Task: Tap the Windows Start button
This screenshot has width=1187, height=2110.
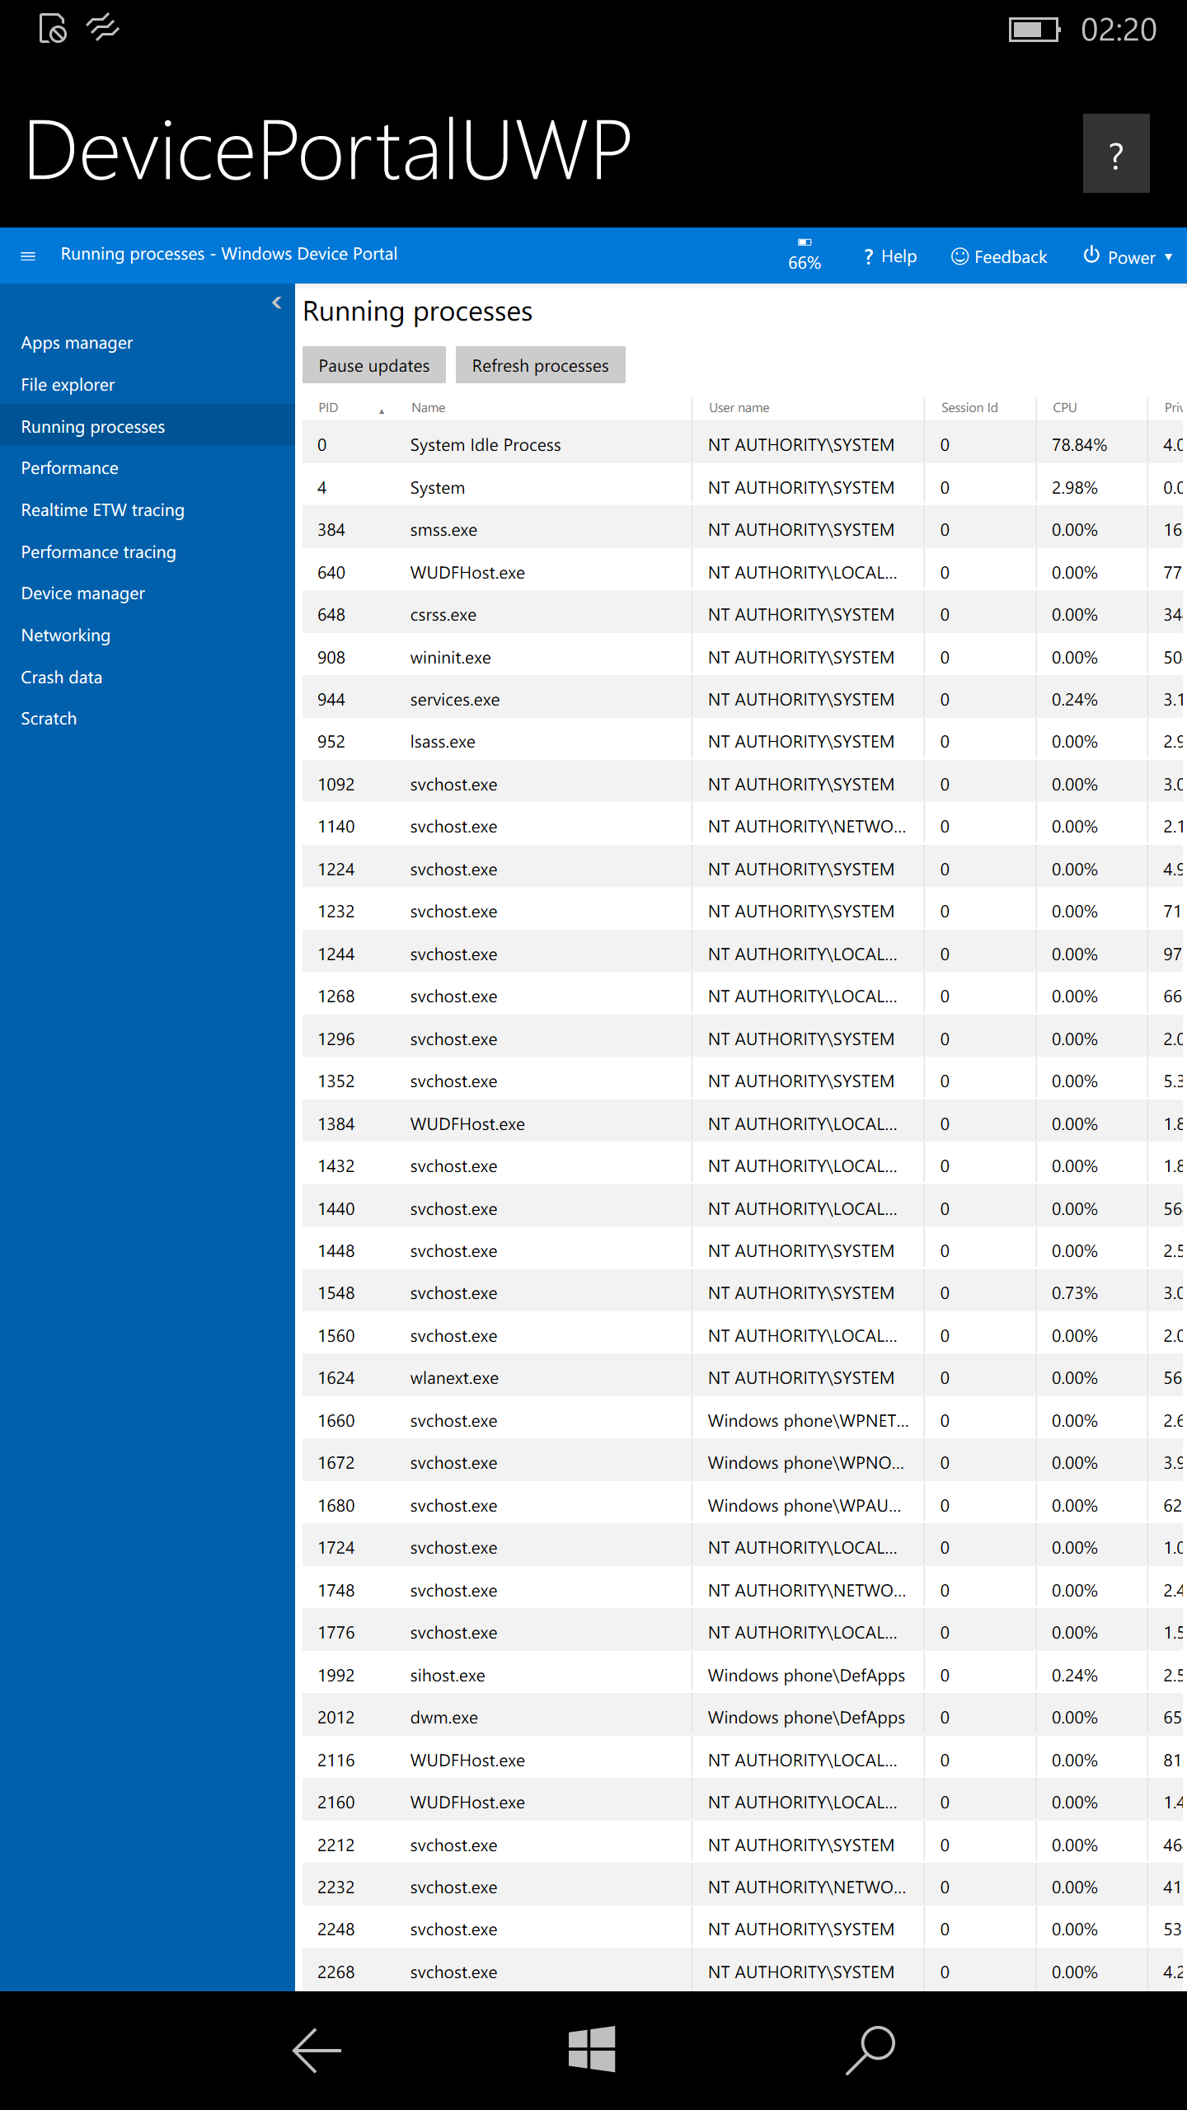Action: tap(592, 2049)
